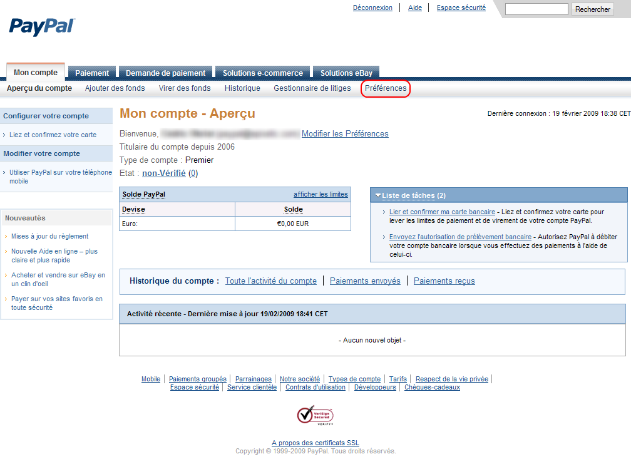Click the Configurer votre compte heading
The image size is (631, 459).
46,116
